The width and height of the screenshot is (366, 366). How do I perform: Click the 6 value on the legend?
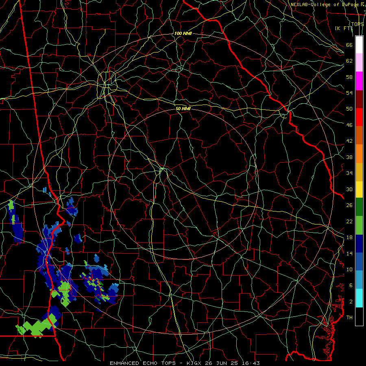[x=351, y=285]
